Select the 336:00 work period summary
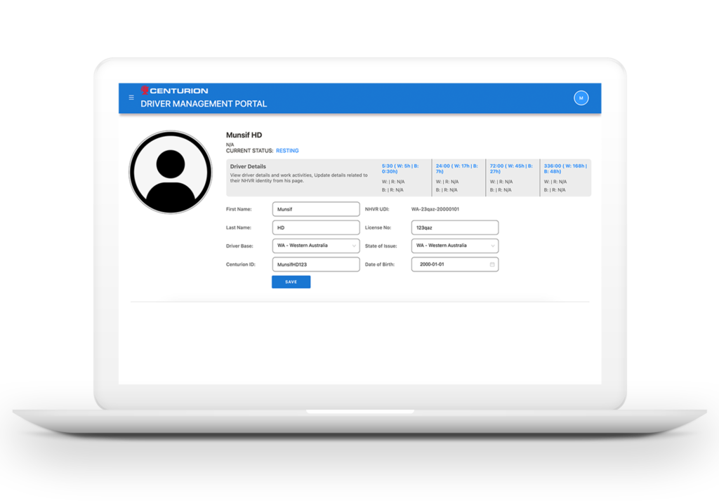719x503 pixels. [565, 169]
